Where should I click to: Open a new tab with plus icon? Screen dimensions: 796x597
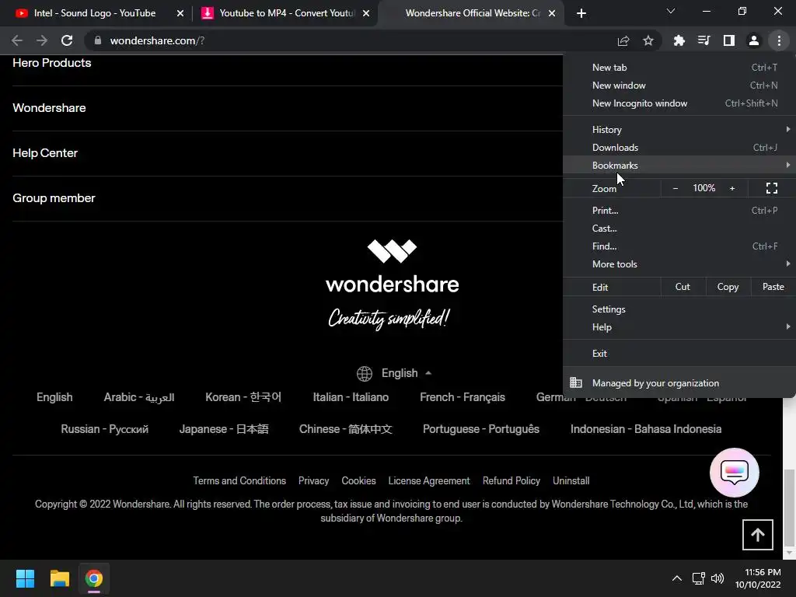click(x=581, y=13)
